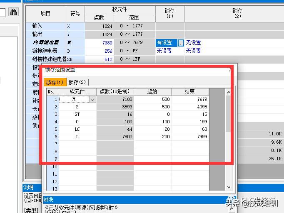Select 无设置 in 锁存(2) for 内部继电器

[x=193, y=43]
